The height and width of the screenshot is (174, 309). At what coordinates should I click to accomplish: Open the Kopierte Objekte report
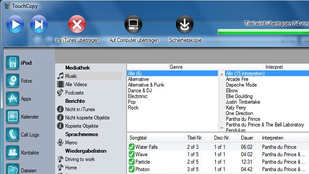(82, 126)
